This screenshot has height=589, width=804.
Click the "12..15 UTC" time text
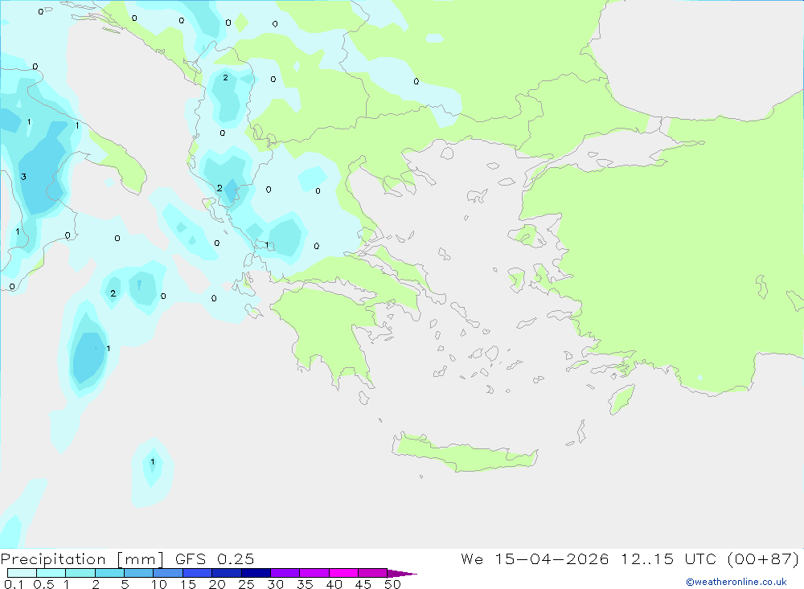pos(670,558)
